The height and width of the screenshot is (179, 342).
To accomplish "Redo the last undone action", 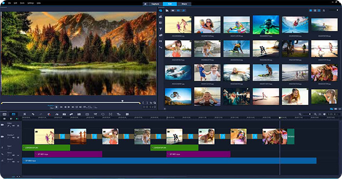I will click(41, 114).
